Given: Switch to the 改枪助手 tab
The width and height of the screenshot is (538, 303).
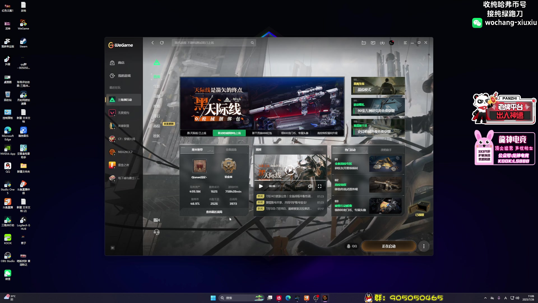Looking at the screenshot, I should pyautogui.click(x=386, y=150).
